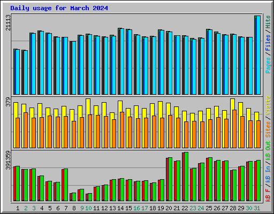Viewport: 274px width, 214px height.
Task: Click day label 7 on the x-axis
Action: [x=66, y=208]
